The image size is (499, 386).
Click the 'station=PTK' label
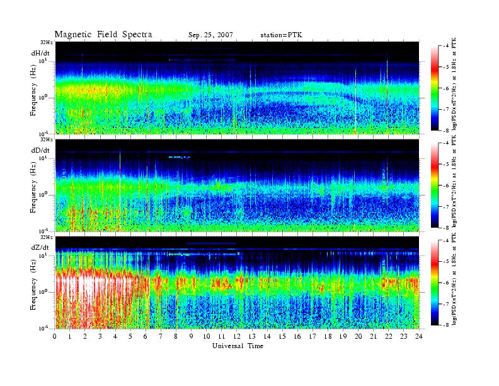click(281, 35)
